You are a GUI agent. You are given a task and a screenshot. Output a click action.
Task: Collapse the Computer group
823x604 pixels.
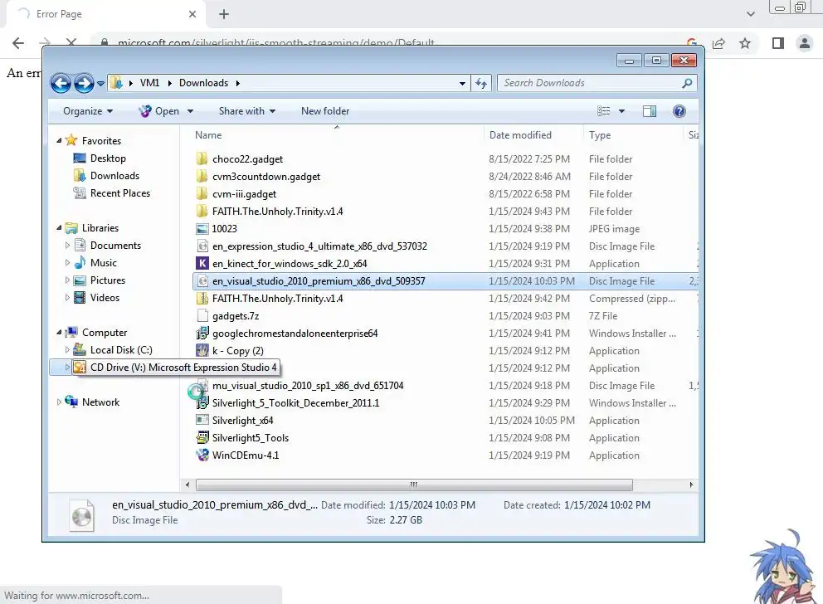click(59, 332)
